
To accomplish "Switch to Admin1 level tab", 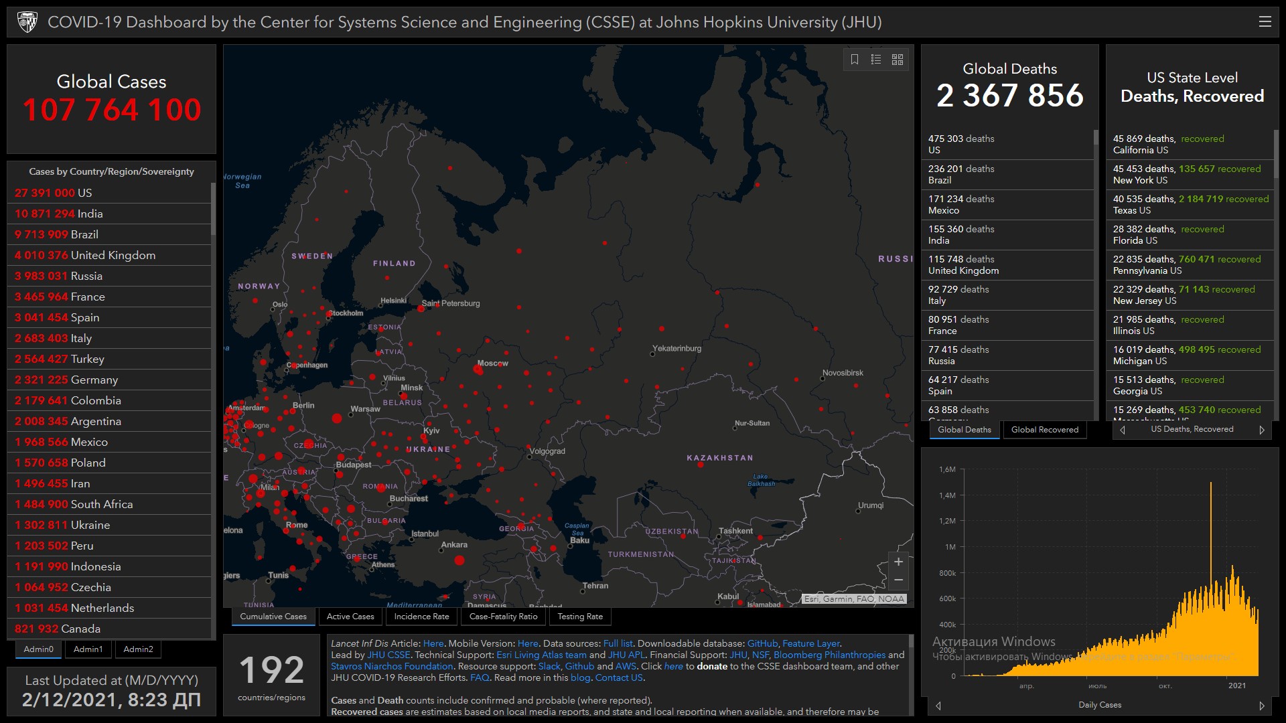I will pyautogui.click(x=88, y=649).
